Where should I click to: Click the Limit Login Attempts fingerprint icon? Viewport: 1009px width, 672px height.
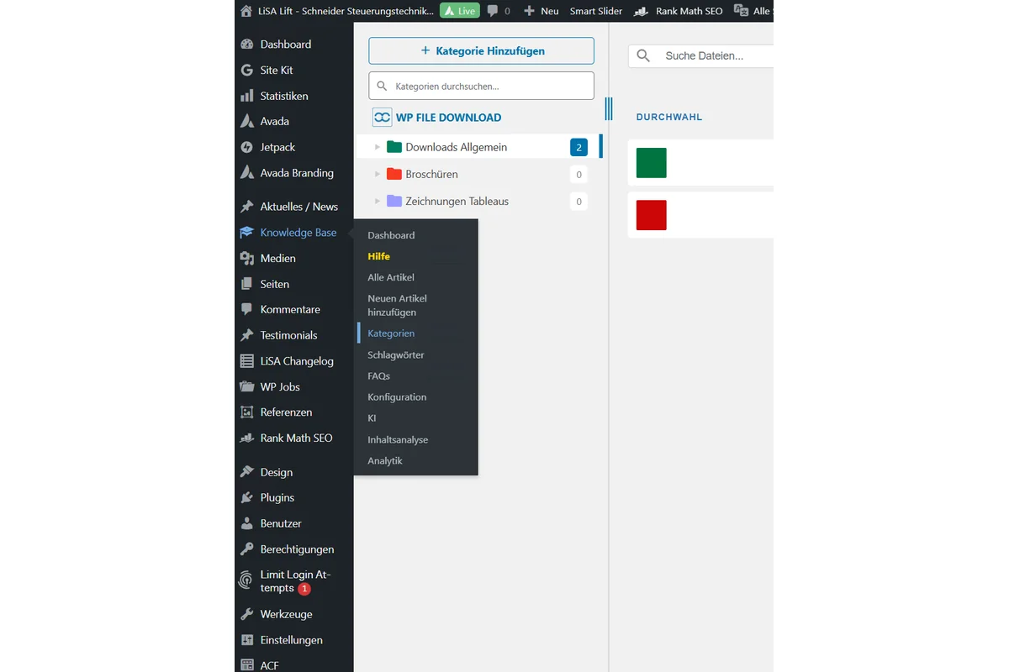pyautogui.click(x=245, y=580)
